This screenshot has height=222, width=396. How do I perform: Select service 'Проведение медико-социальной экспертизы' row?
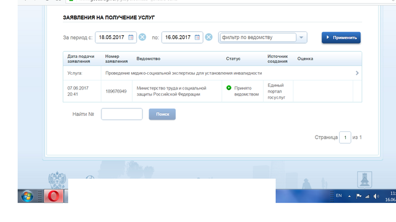point(212,73)
